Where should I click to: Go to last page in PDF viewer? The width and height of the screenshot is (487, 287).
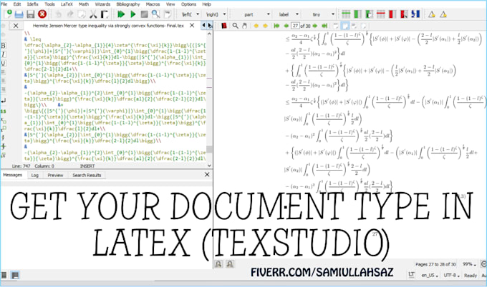coord(324,26)
